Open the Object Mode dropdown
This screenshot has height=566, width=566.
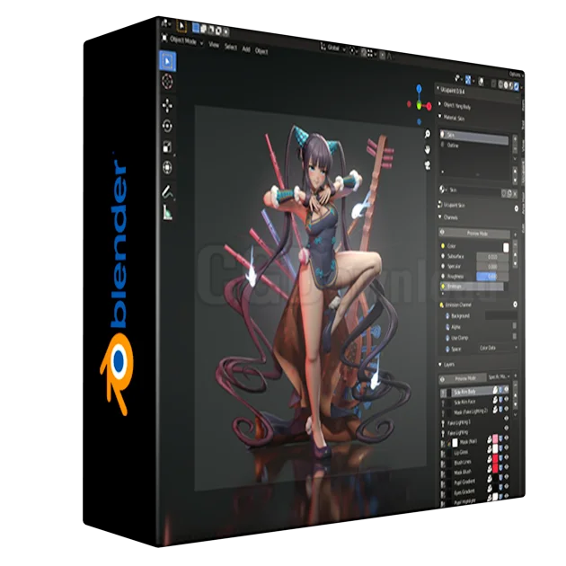(x=183, y=40)
